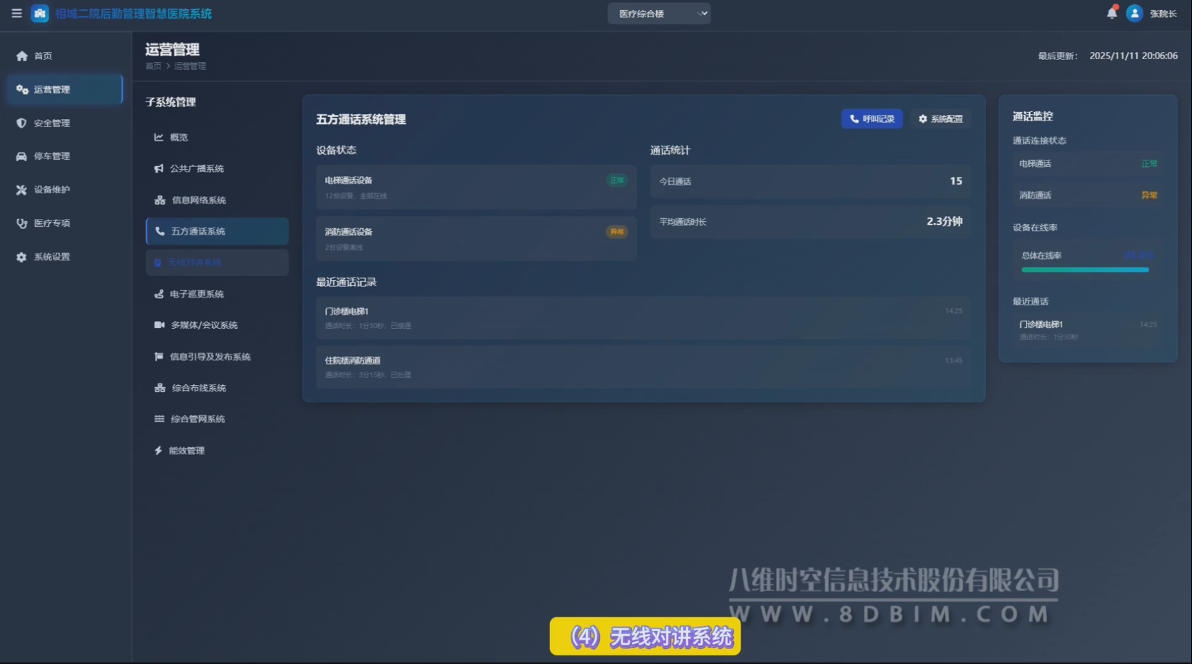The height and width of the screenshot is (664, 1192).
Task: Click the hospital system logo icon
Action: [40, 14]
